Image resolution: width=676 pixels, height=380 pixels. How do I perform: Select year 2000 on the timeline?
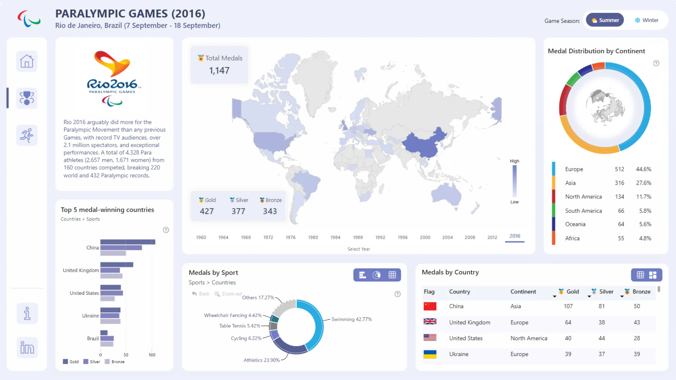pyautogui.click(x=425, y=237)
